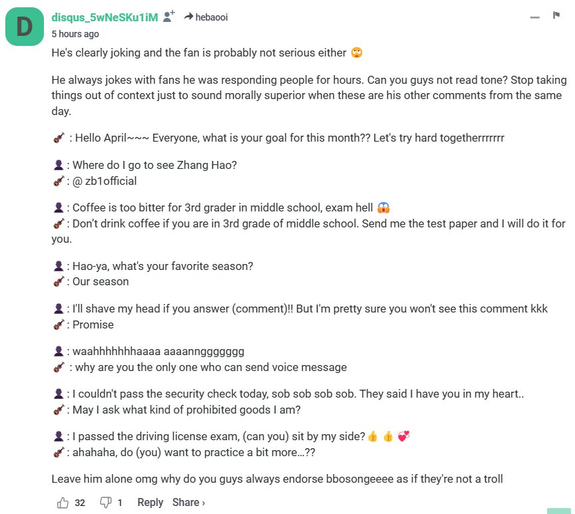575x514 pixels.
Task: Open the "5 hours ago" timestamp permalink
Action: pos(75,34)
